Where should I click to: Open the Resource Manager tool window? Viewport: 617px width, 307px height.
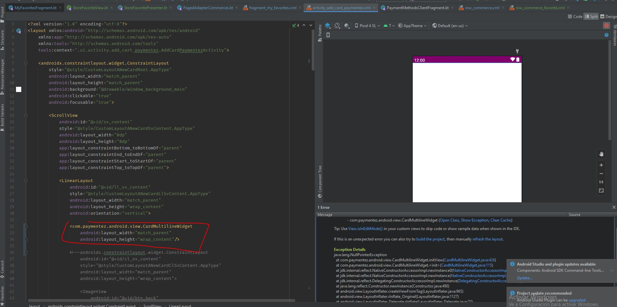[2, 77]
